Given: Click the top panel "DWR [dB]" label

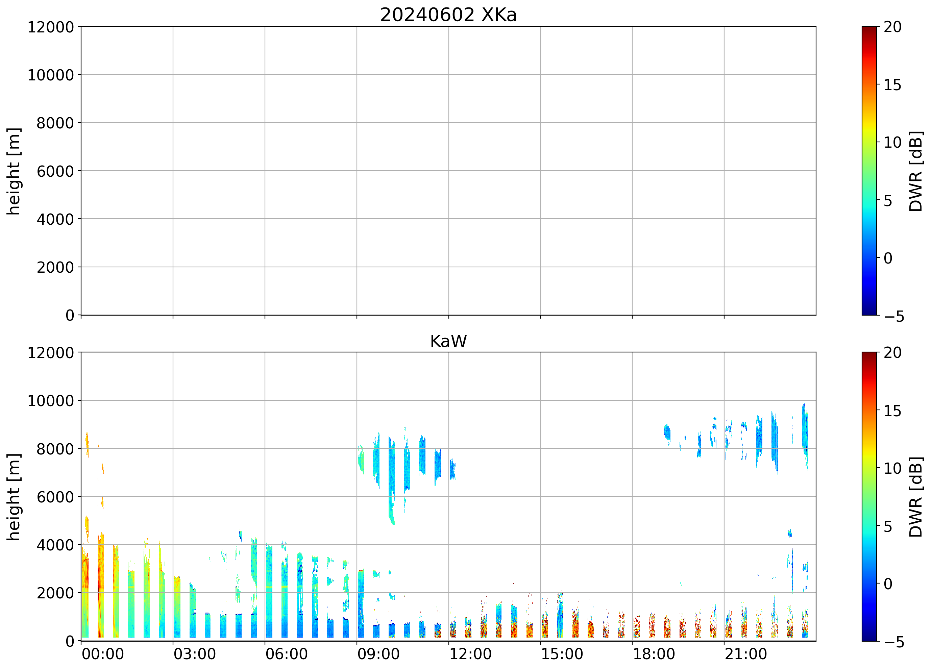Looking at the screenshot, I should (915, 171).
